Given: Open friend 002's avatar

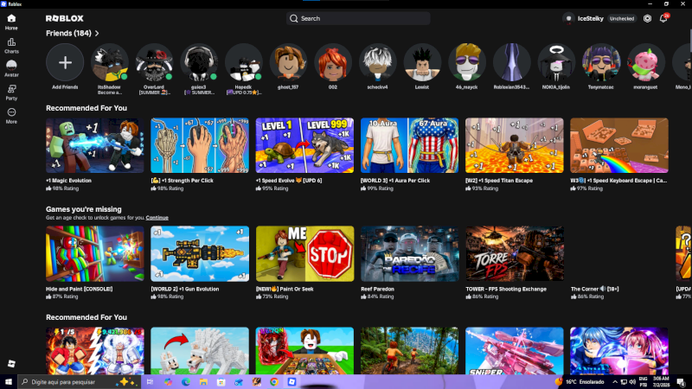Looking at the screenshot, I should (x=333, y=62).
